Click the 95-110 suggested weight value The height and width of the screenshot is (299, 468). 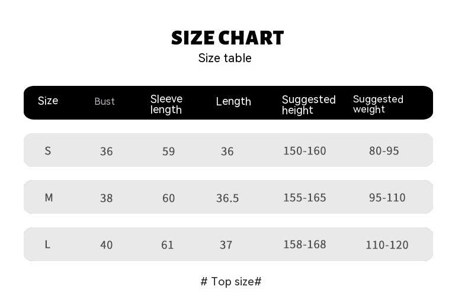[x=387, y=197]
